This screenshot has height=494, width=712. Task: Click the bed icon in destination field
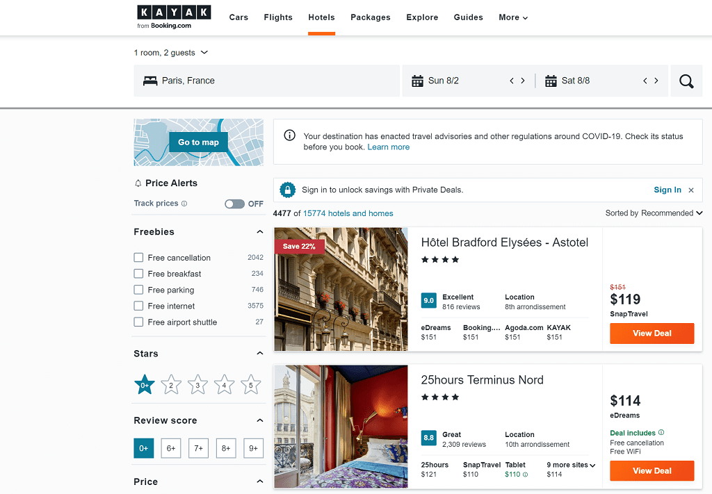point(150,81)
